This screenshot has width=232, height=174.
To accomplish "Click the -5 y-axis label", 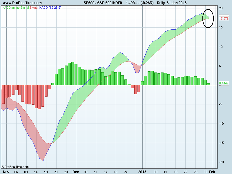I will tap(220, 104).
